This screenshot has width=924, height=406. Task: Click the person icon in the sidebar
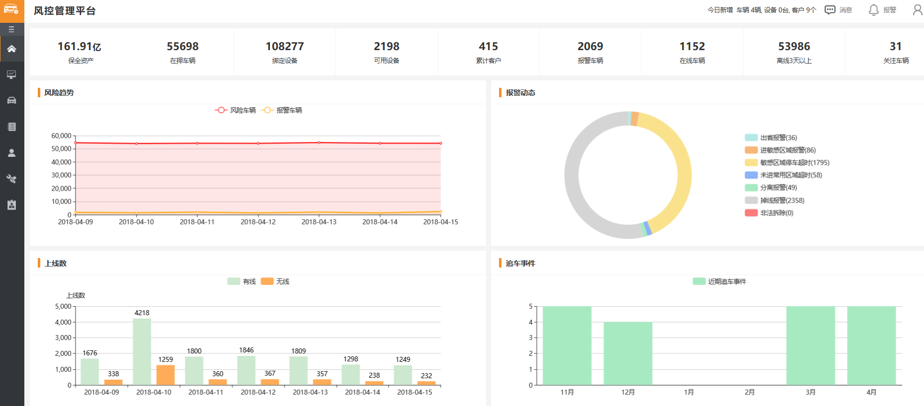click(x=11, y=153)
